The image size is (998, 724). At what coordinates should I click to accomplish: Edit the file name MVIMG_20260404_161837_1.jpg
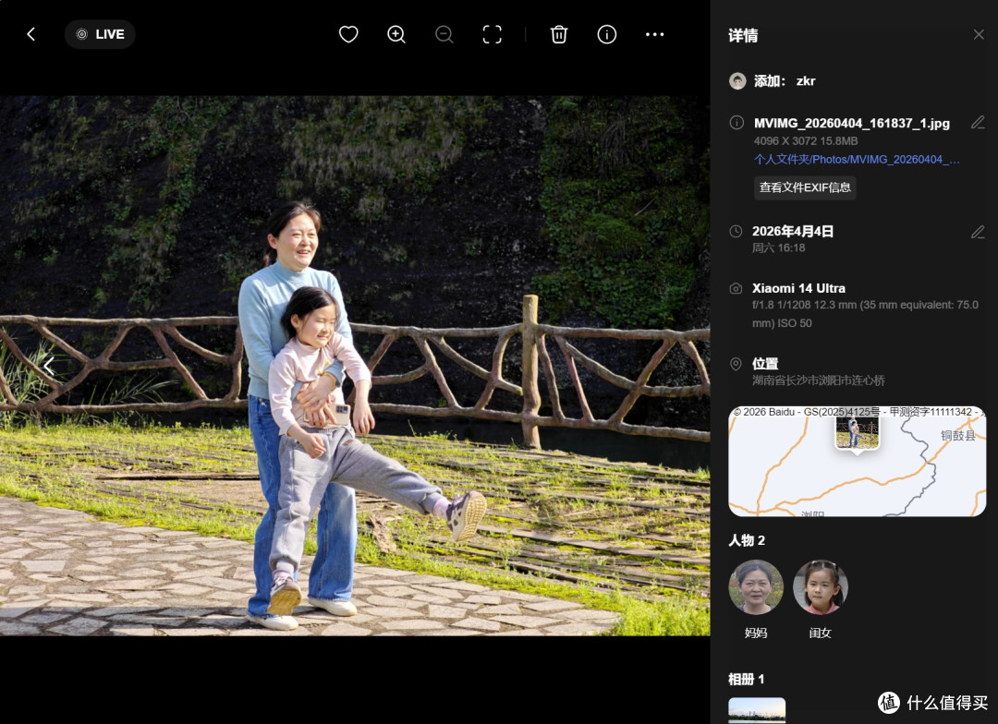978,122
